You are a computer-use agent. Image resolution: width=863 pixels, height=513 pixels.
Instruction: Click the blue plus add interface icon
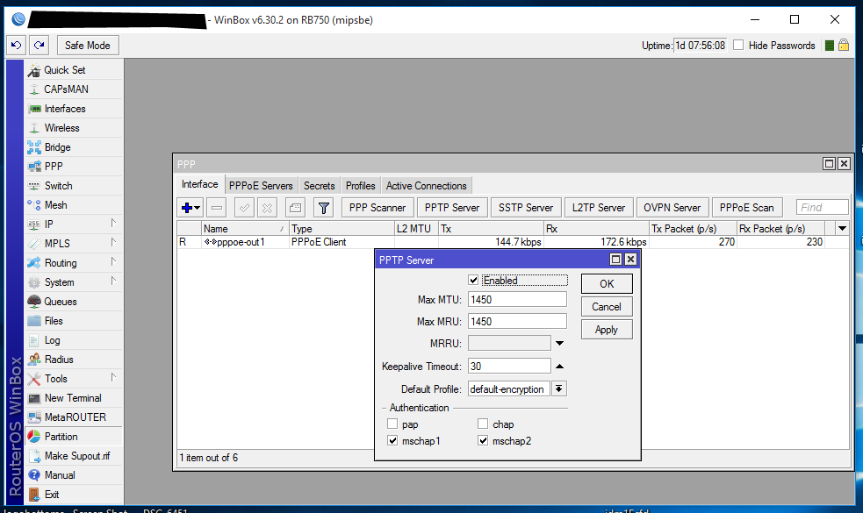(x=191, y=208)
